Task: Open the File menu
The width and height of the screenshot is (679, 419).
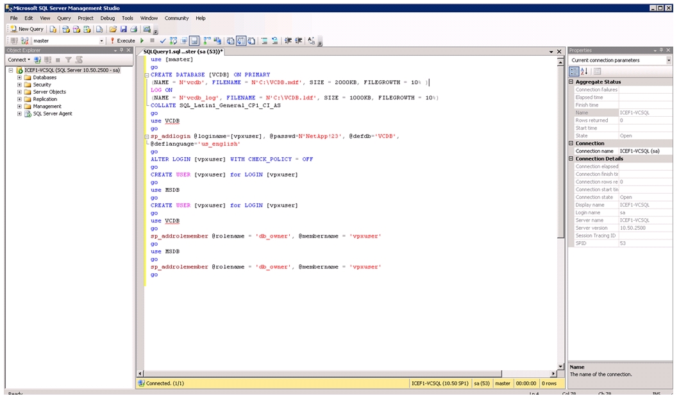Action: [14, 18]
